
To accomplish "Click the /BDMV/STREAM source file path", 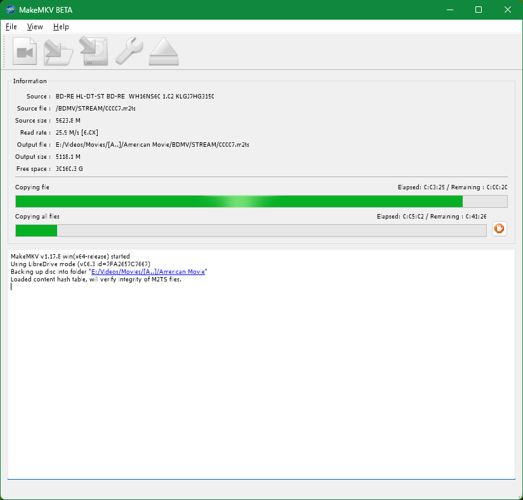I will [x=95, y=109].
